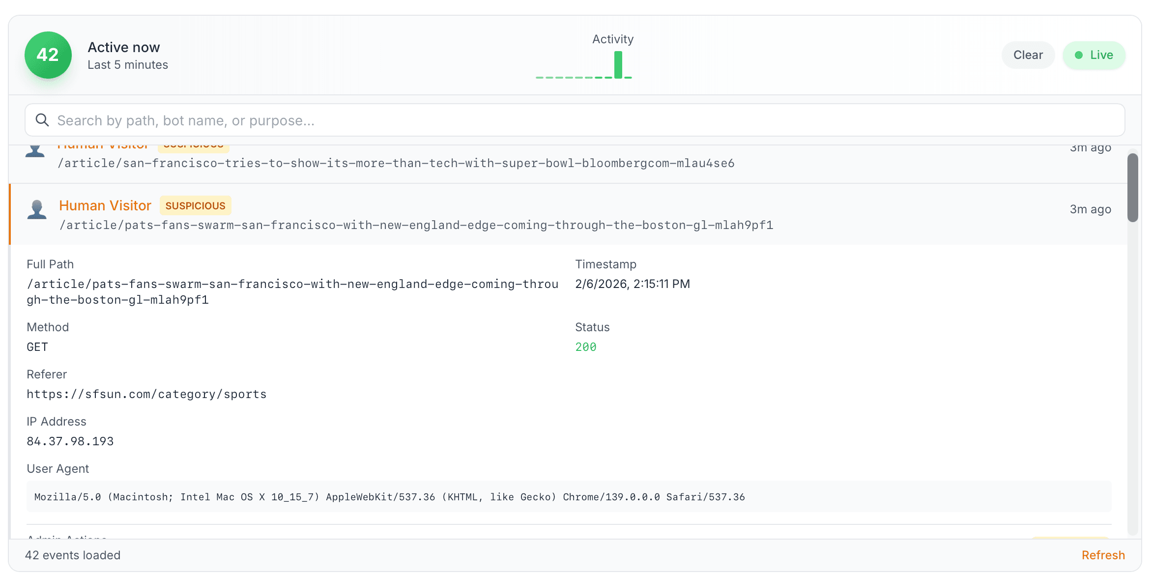Click the search magnifier icon
1152x574 pixels.
[x=42, y=120]
